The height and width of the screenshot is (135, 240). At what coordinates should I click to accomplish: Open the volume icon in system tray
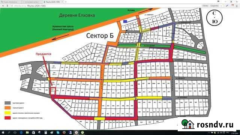(221, 132)
